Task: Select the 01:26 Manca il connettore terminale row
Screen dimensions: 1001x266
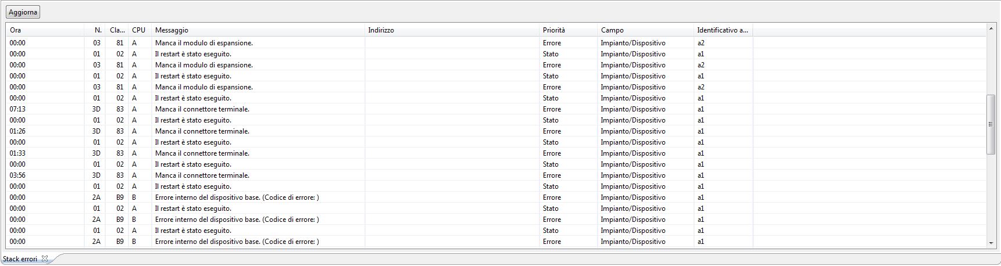Action: 496,131
